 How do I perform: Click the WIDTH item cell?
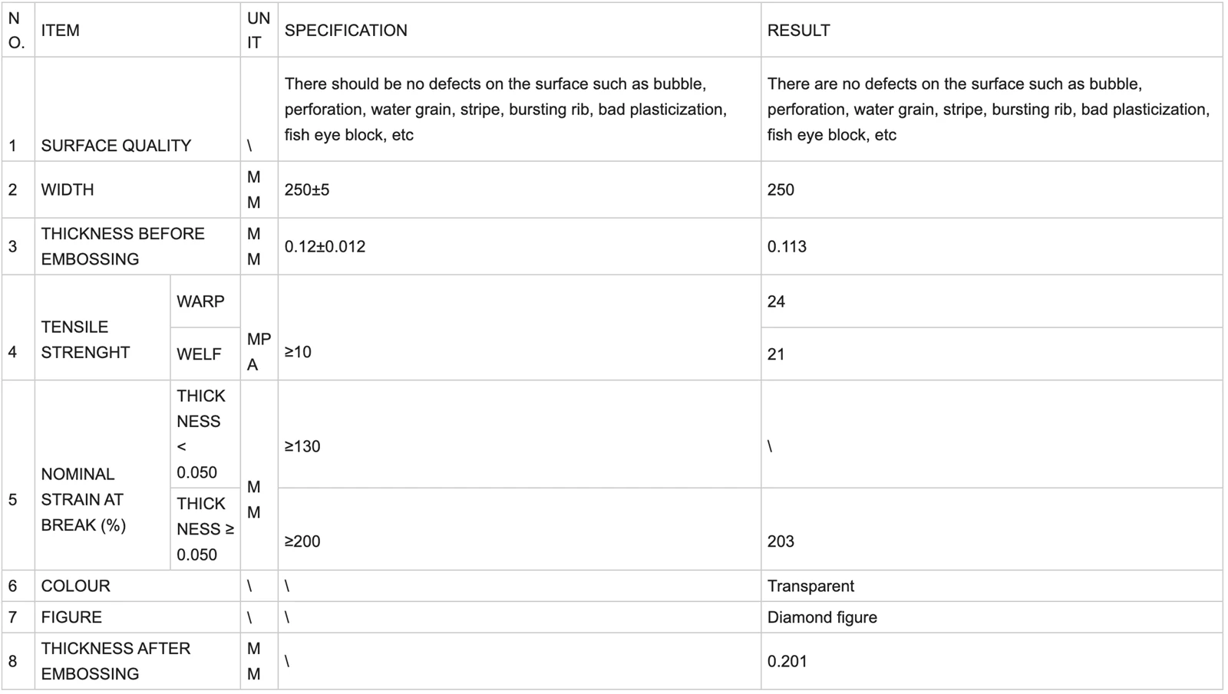(x=137, y=189)
